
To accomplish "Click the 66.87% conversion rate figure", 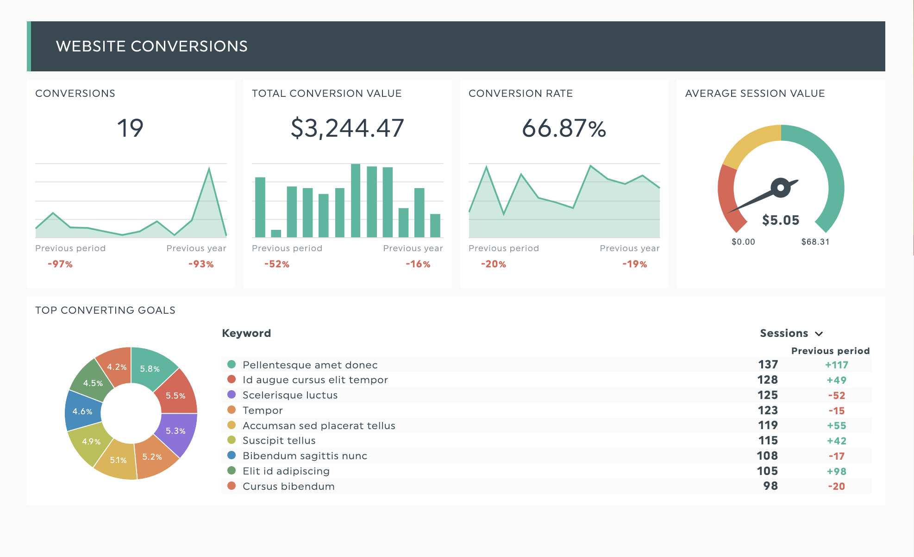I will click(563, 128).
